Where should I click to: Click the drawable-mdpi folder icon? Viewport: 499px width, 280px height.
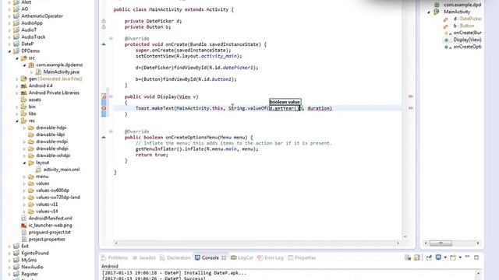pyautogui.click(x=31, y=142)
